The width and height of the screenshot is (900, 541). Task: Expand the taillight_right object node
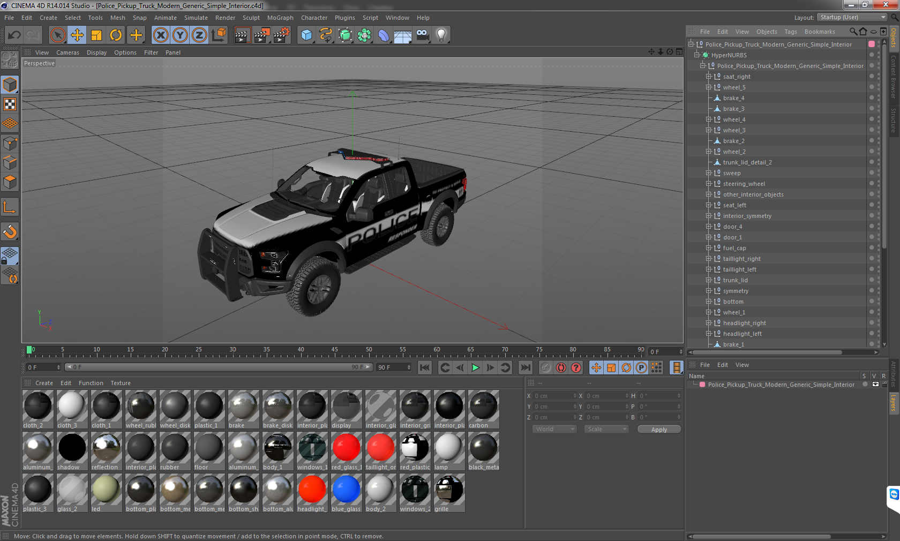[708, 258]
